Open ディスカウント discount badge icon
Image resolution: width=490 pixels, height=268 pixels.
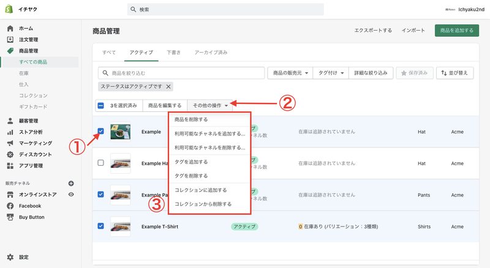pyautogui.click(x=10, y=154)
